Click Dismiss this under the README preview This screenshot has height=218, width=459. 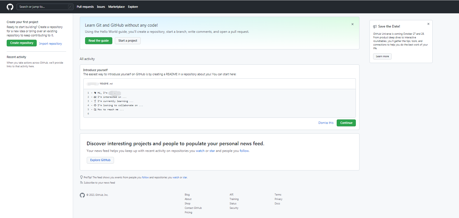326,123
